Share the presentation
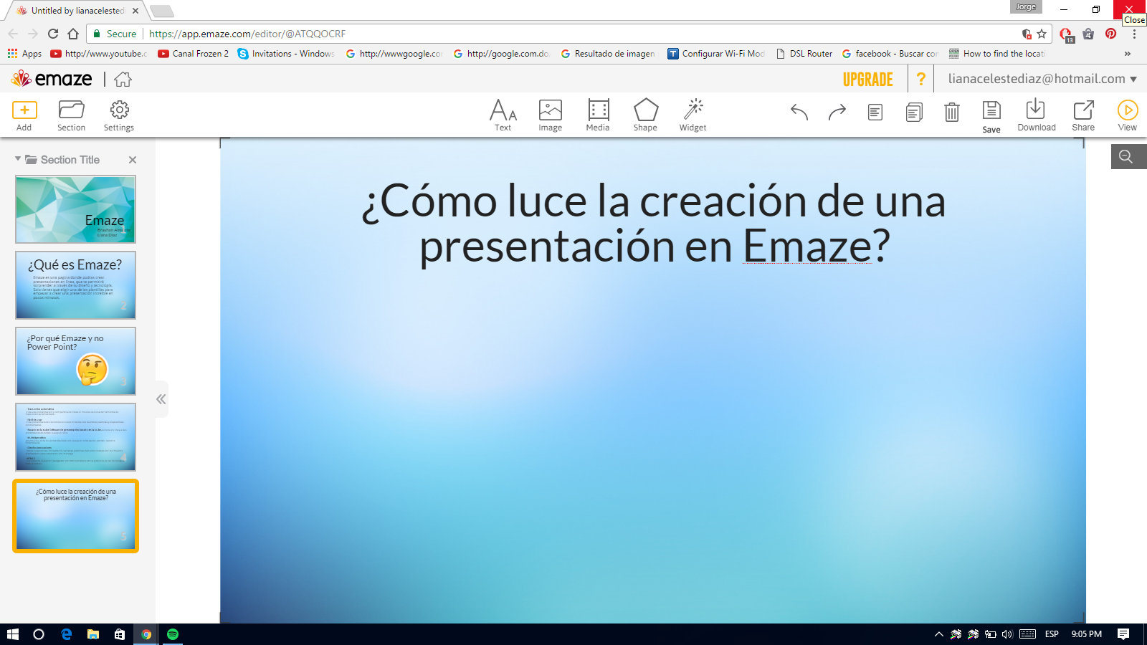The height and width of the screenshot is (645, 1147). pos(1083,115)
